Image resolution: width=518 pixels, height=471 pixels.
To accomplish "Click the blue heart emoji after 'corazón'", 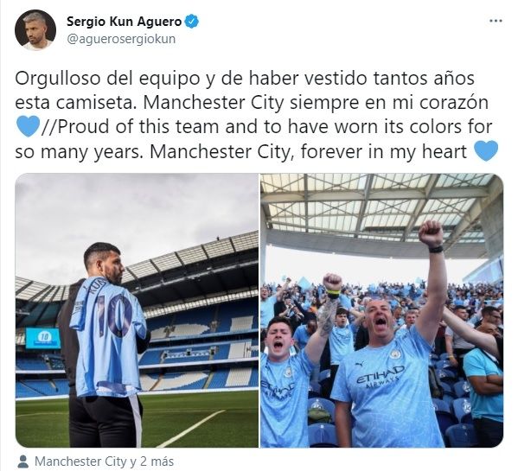I will coord(28,126).
